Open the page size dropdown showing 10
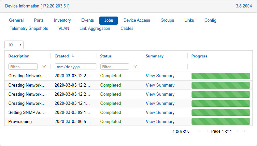 (14, 45)
